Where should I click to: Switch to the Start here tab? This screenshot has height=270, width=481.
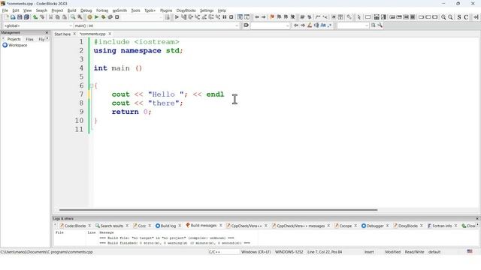pyautogui.click(x=62, y=34)
